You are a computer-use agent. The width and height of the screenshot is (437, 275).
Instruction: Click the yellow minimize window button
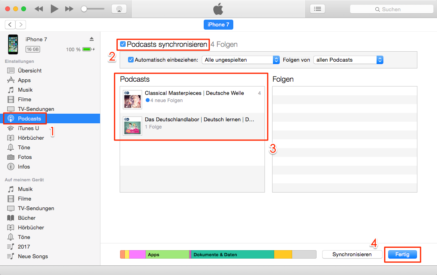point(16,9)
